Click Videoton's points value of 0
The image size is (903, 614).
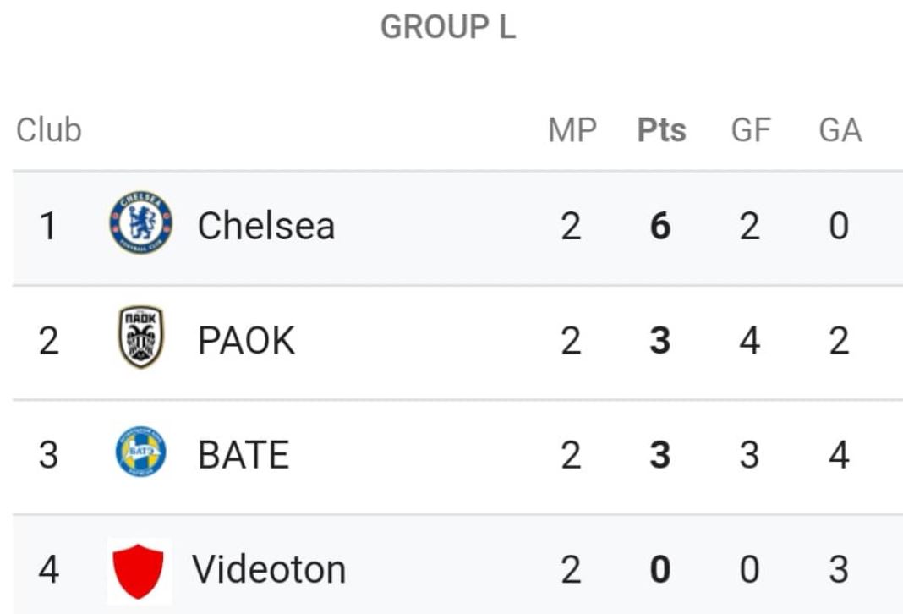pos(660,569)
